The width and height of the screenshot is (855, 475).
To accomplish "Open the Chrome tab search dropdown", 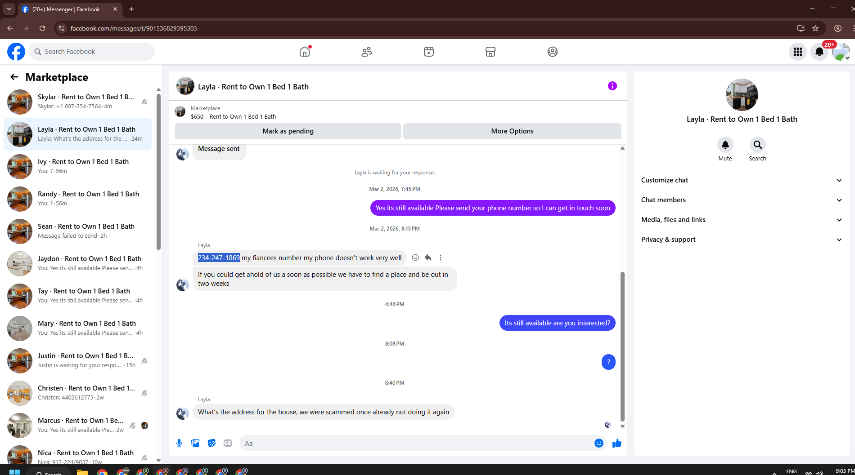I will 9,9.
